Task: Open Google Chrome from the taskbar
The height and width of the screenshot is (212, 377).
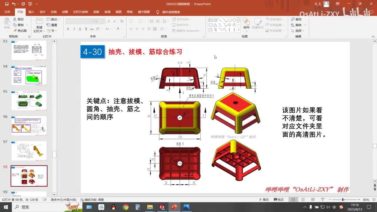Action: (x=126, y=207)
